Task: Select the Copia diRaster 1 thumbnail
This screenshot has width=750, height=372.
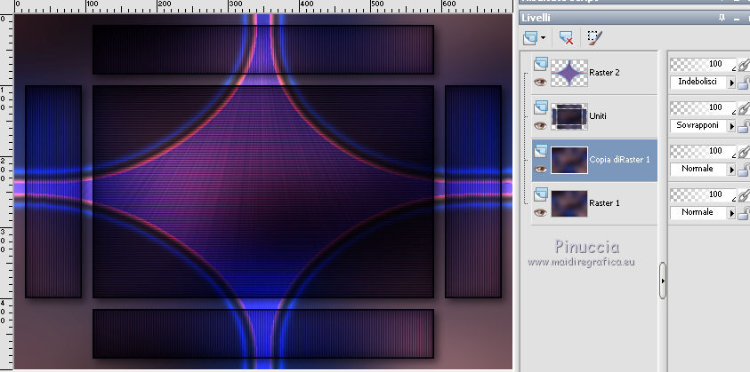Action: pos(569,160)
